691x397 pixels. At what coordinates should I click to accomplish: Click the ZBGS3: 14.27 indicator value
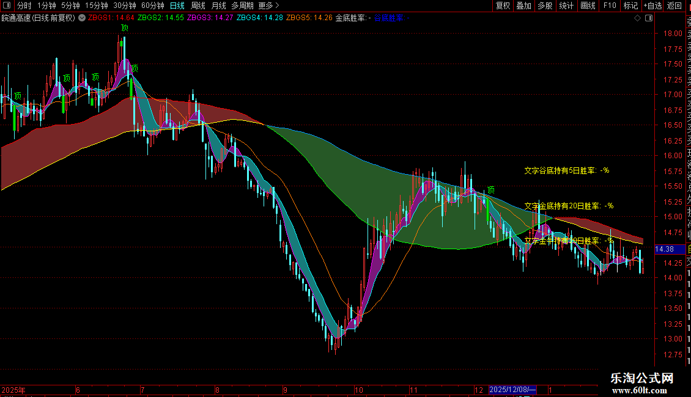pyautogui.click(x=210, y=18)
